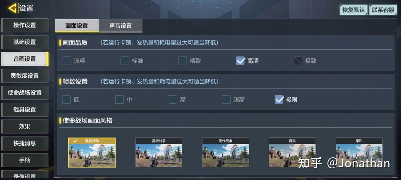
Task: Pick the 现代战争 style thumbnail
Action: (x=226, y=152)
